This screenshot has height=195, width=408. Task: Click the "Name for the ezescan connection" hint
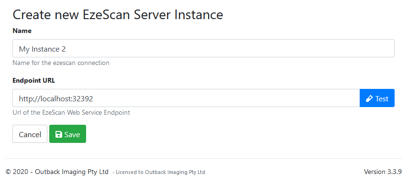point(61,63)
